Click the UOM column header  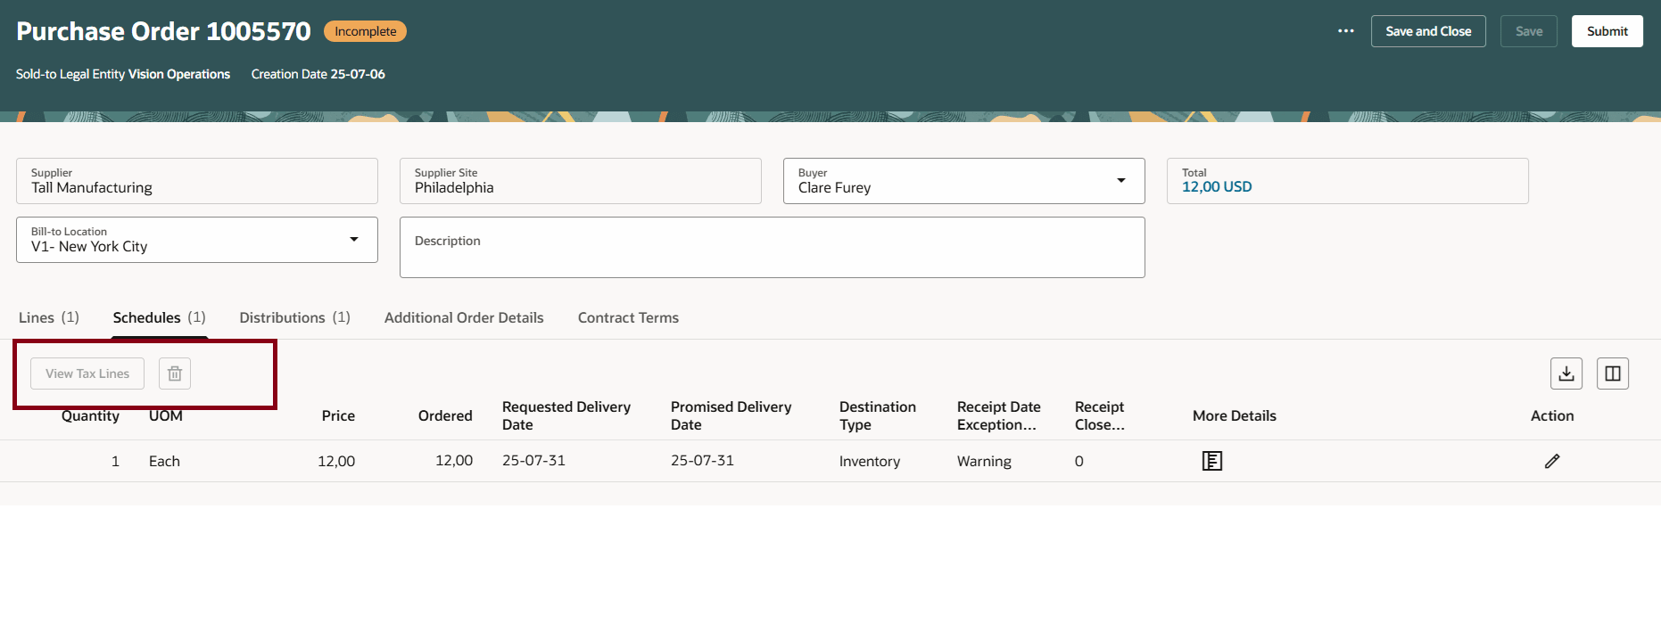click(x=166, y=415)
